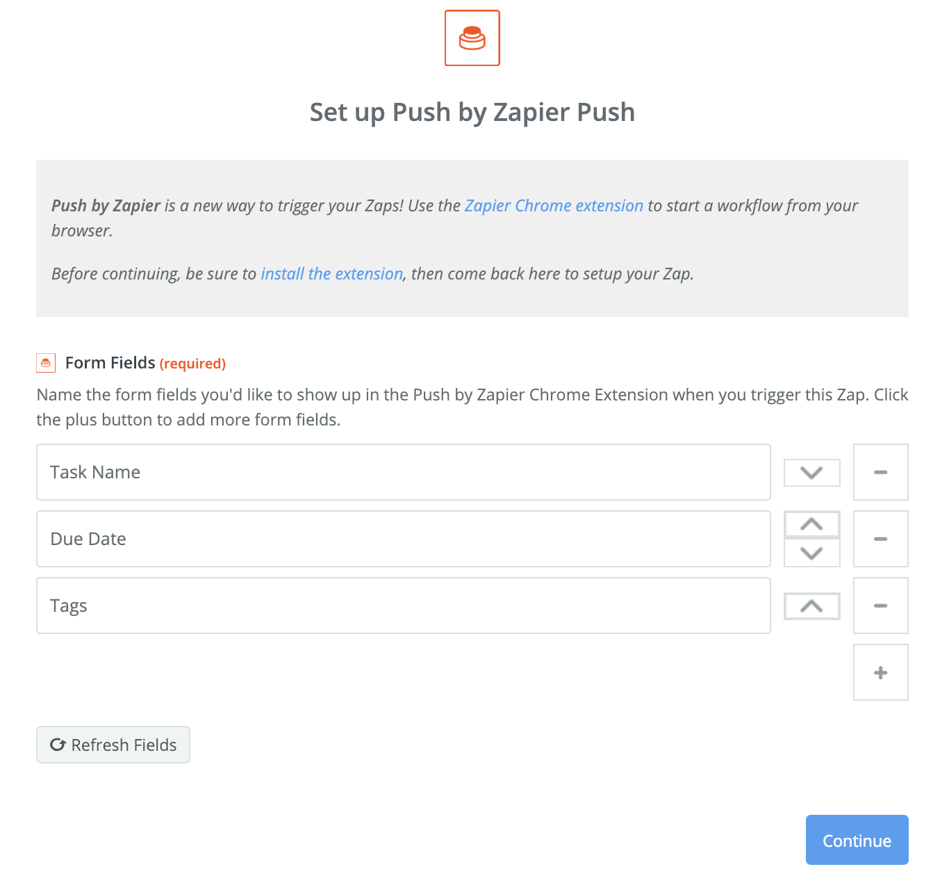Follow the install the extension link
Image resolution: width=949 pixels, height=876 pixels.
(331, 274)
